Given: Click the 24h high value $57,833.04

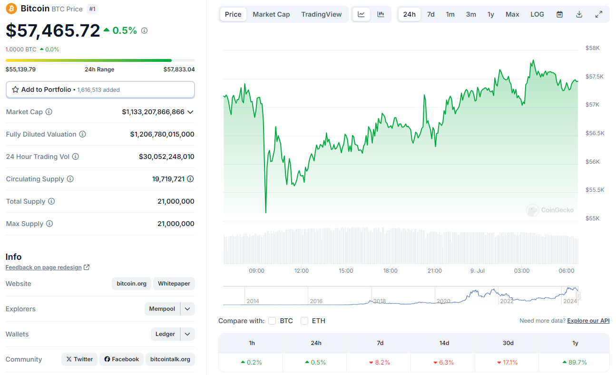Looking at the screenshot, I should point(179,69).
